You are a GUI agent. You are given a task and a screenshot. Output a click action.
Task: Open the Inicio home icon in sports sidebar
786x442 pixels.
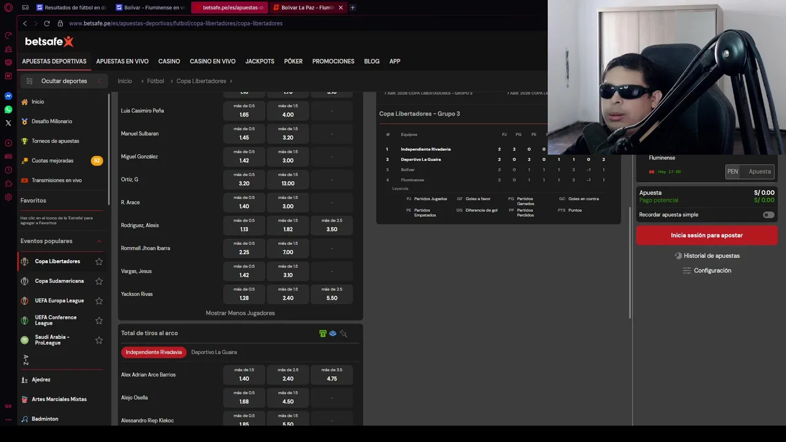pyautogui.click(x=25, y=102)
